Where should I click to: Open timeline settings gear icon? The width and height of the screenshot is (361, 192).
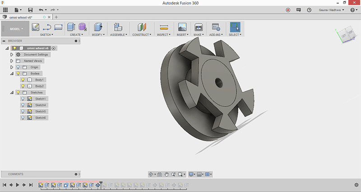356,185
